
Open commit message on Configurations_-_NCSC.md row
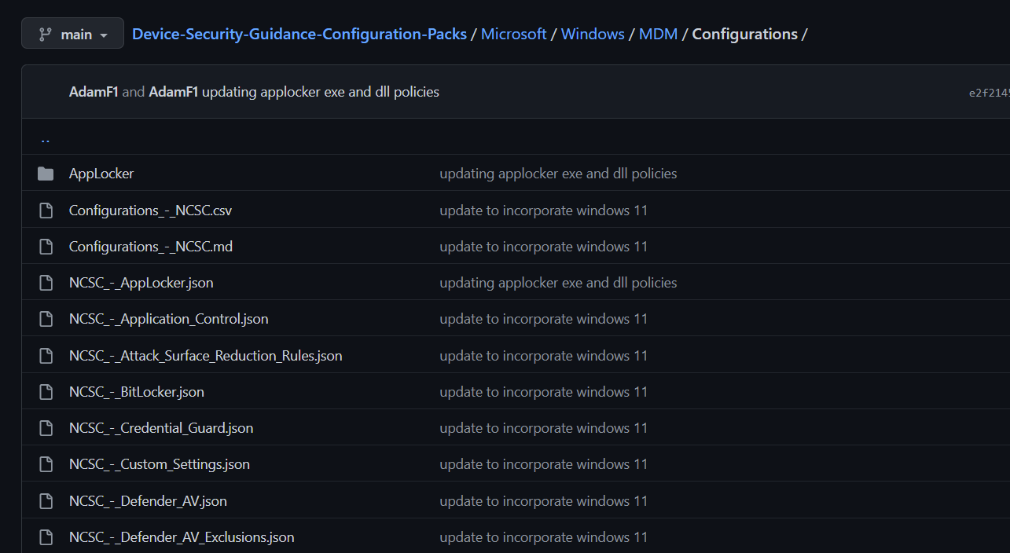[544, 247]
